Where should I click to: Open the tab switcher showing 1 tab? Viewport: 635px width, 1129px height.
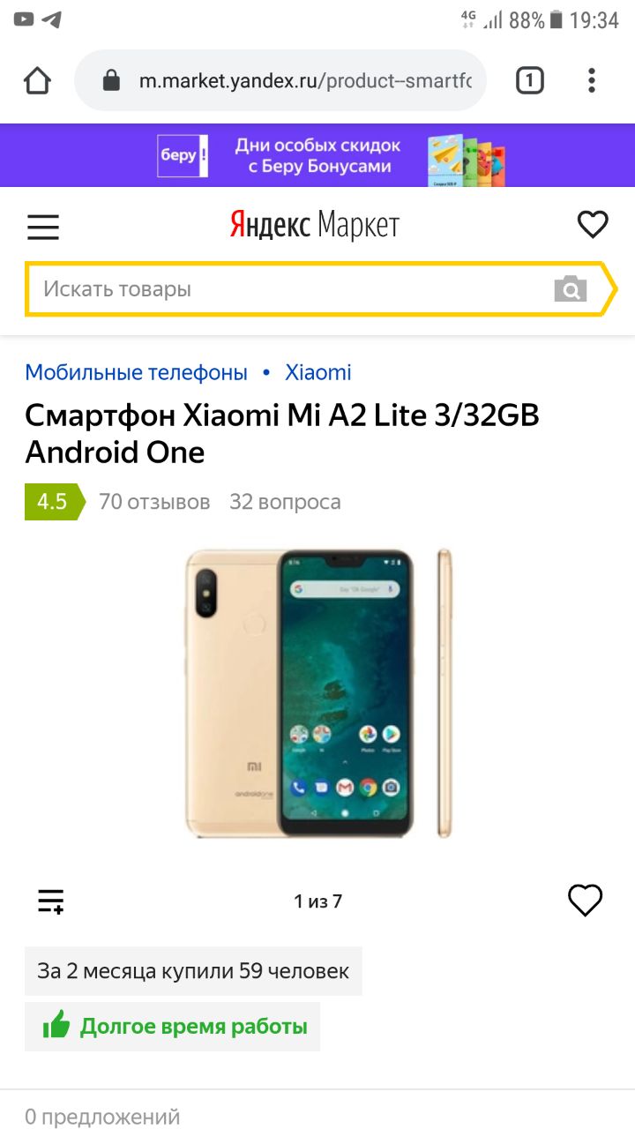tap(529, 81)
